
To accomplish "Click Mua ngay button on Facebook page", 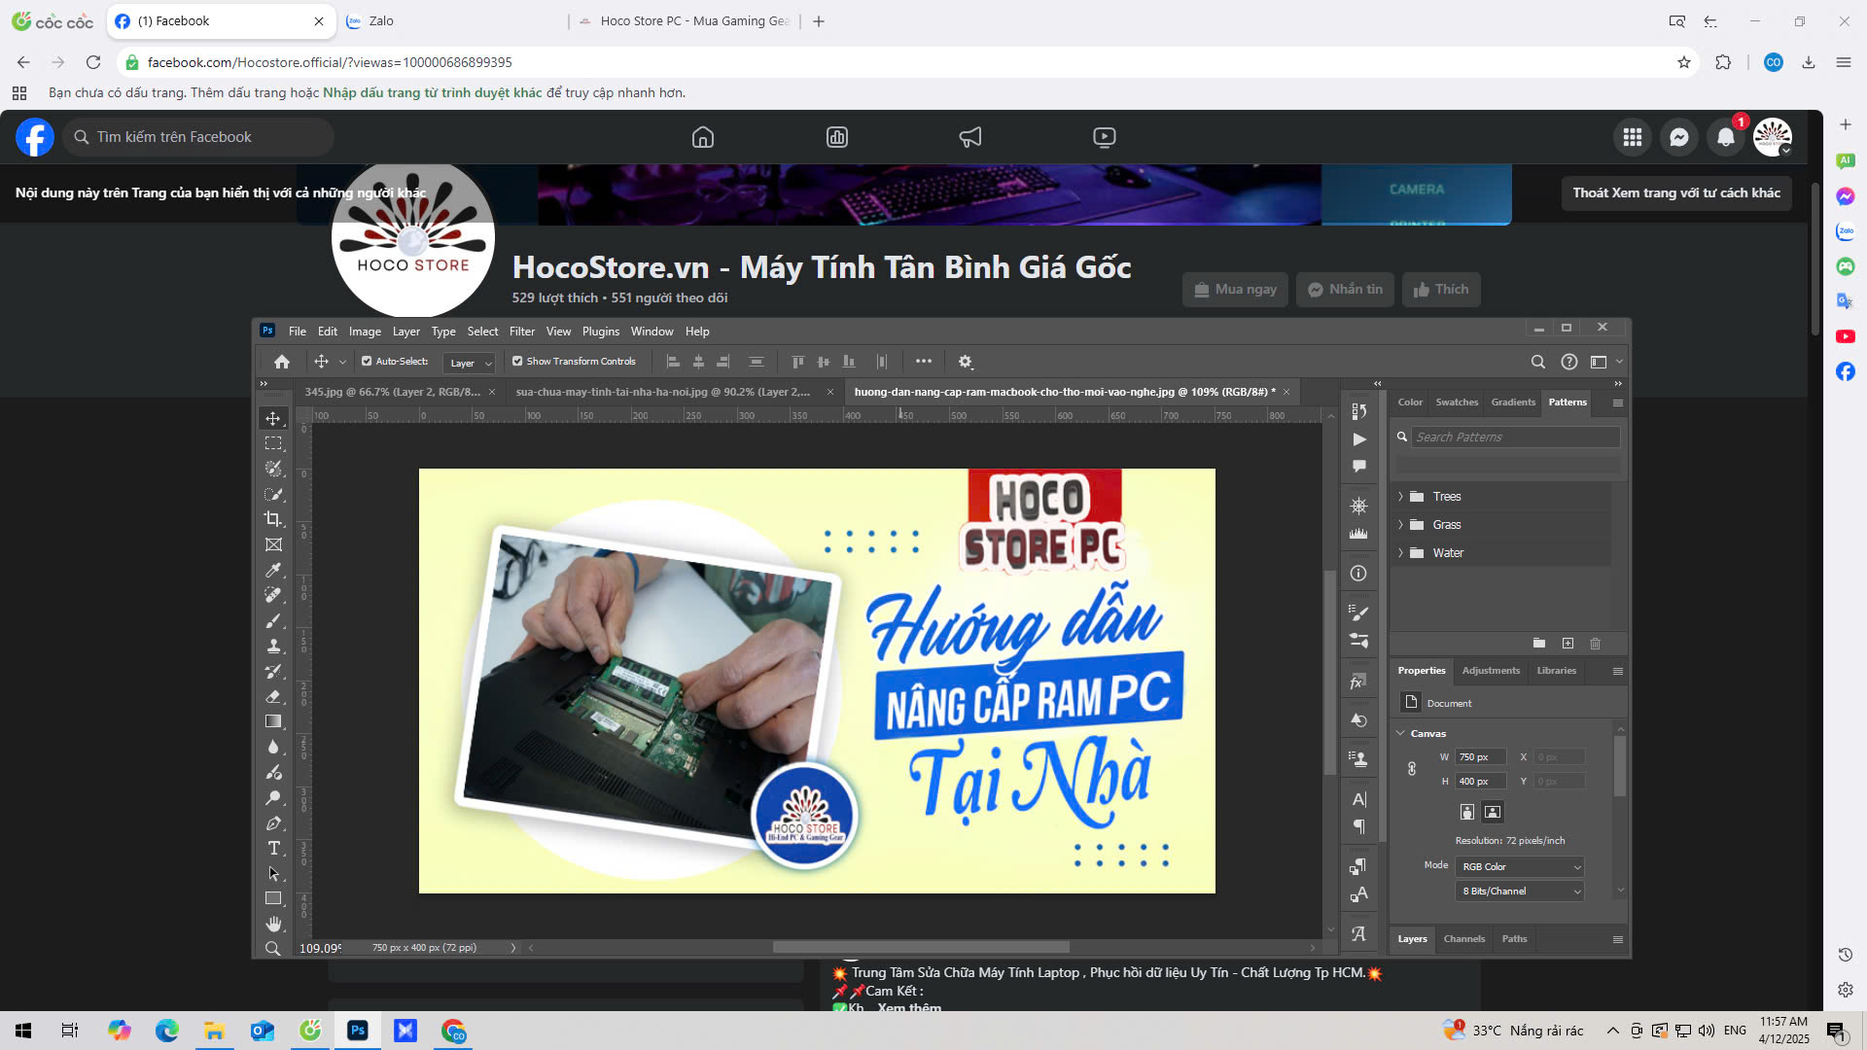I will tap(1235, 289).
